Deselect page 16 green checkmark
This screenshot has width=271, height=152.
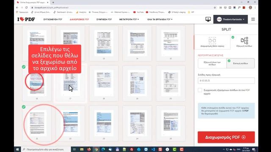(x=24, y=67)
